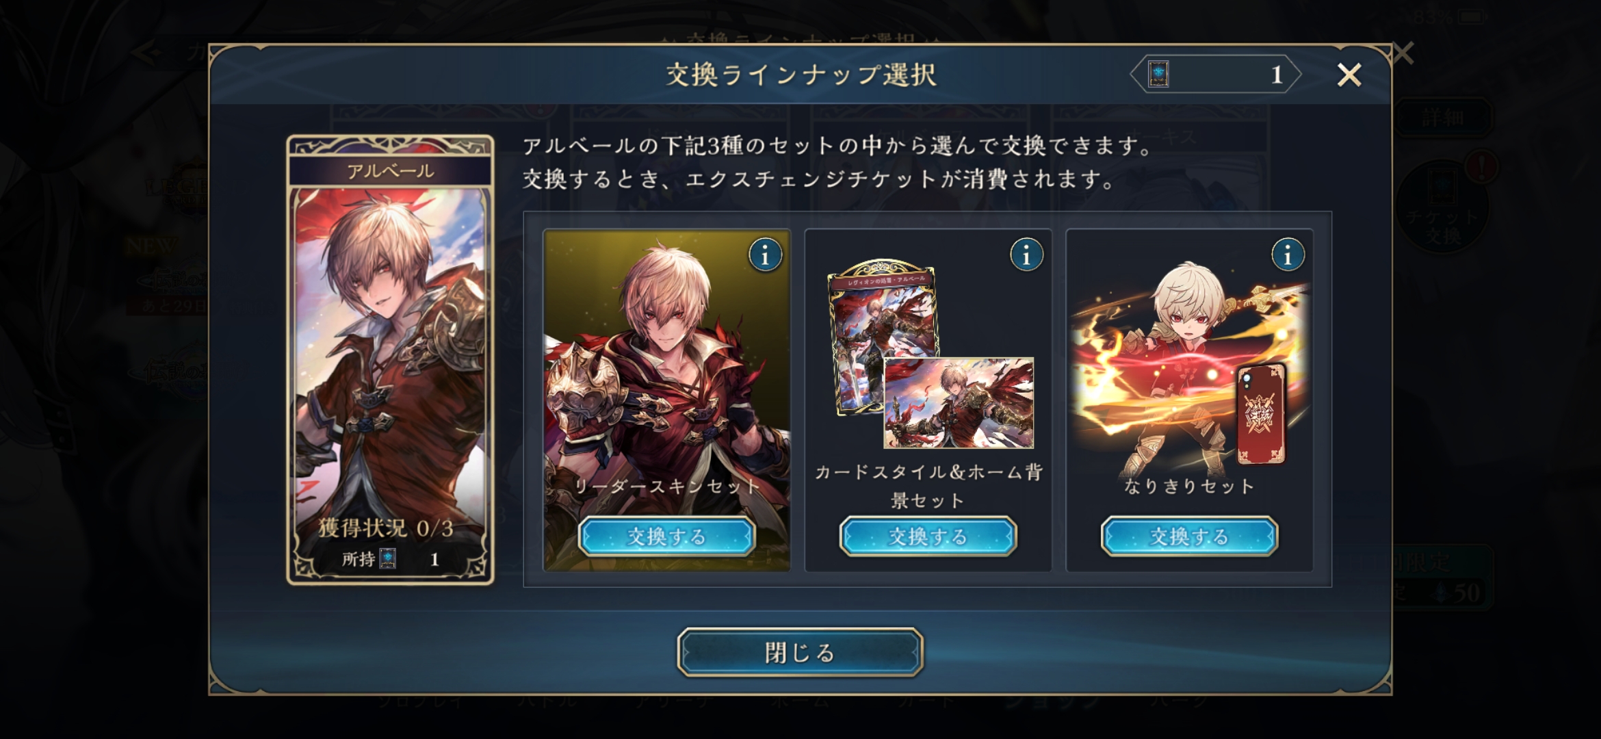Open info for the Narikiri set
Screen dimensions: 1601x739
pos(1288,255)
